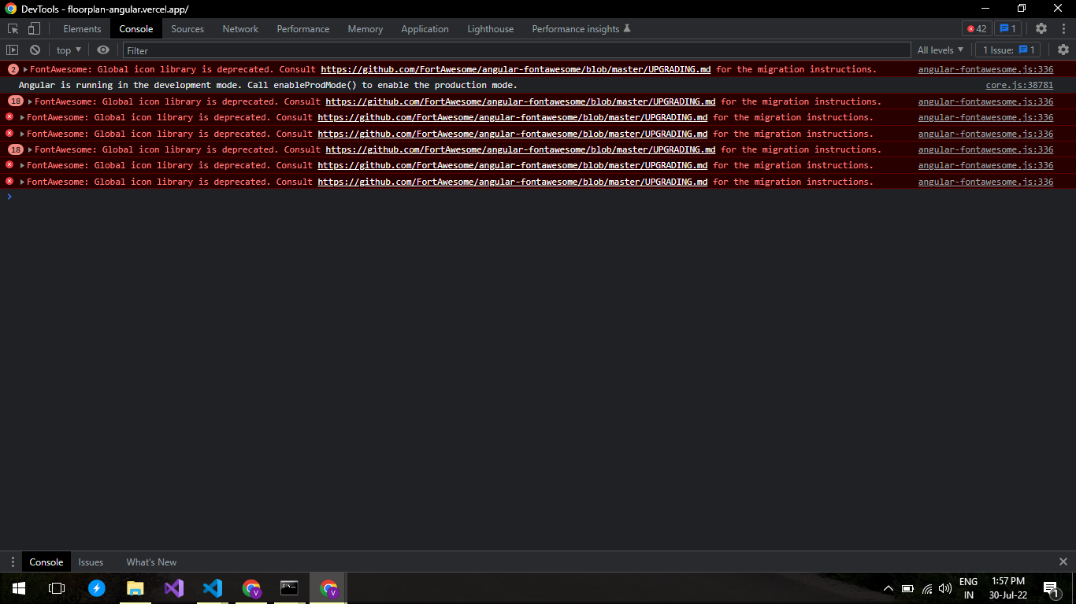Show hidden system tray icons chevron
The image size is (1076, 604).
pyautogui.click(x=889, y=588)
